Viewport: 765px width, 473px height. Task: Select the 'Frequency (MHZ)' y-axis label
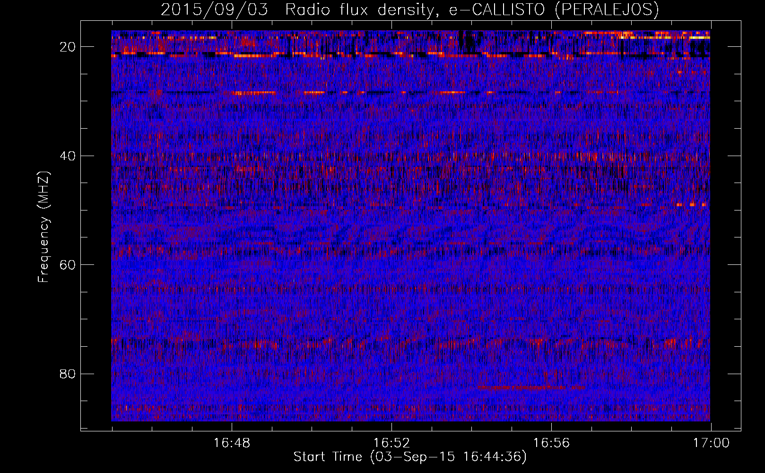(x=43, y=227)
